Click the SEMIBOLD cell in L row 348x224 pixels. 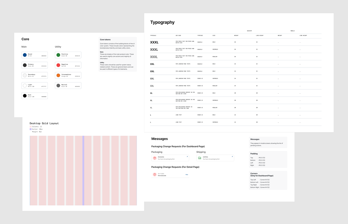(216, 122)
